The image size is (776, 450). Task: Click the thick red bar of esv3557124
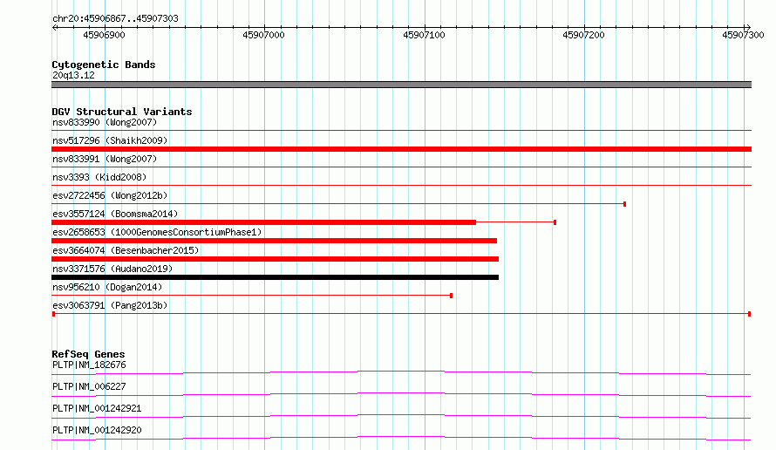[264, 222]
